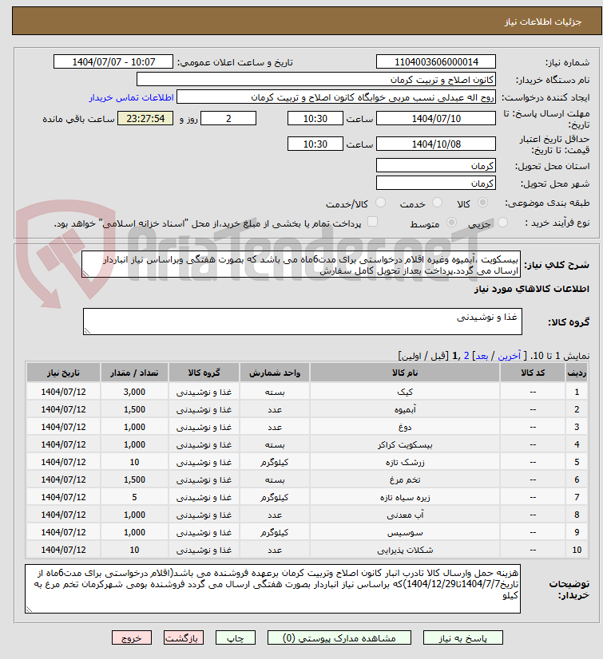Image resolution: width=603 pixels, height=659 pixels.
Task: Click the تخم مرغ item name cell
Action: click(x=405, y=479)
